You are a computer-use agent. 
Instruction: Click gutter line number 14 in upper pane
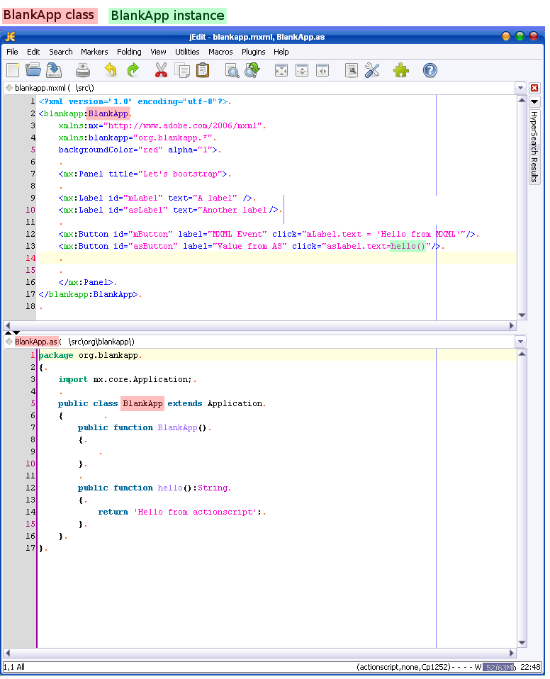[30, 258]
